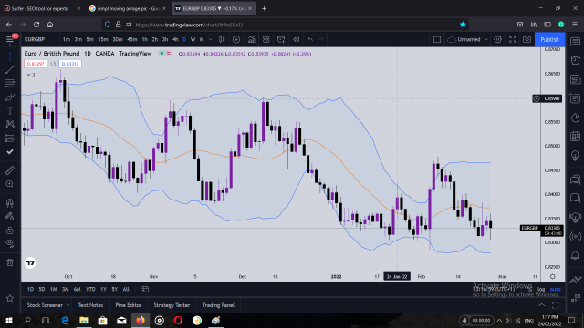Select the trend line drawing tool
The height and width of the screenshot is (328, 584).
pos(10,69)
